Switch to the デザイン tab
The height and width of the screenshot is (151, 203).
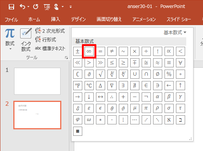78,19
